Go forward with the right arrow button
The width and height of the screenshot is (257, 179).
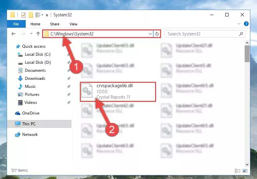(x=23, y=34)
